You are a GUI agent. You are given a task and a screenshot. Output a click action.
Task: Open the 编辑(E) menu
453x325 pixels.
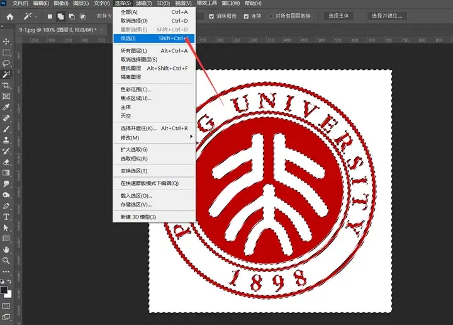pyautogui.click(x=41, y=4)
